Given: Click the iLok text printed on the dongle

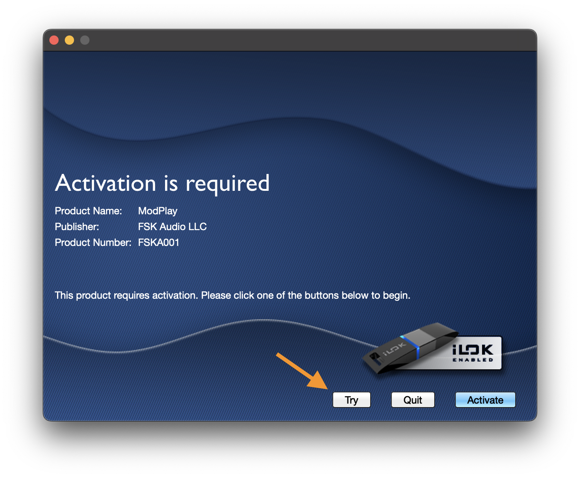Looking at the screenshot, I should 395,349.
